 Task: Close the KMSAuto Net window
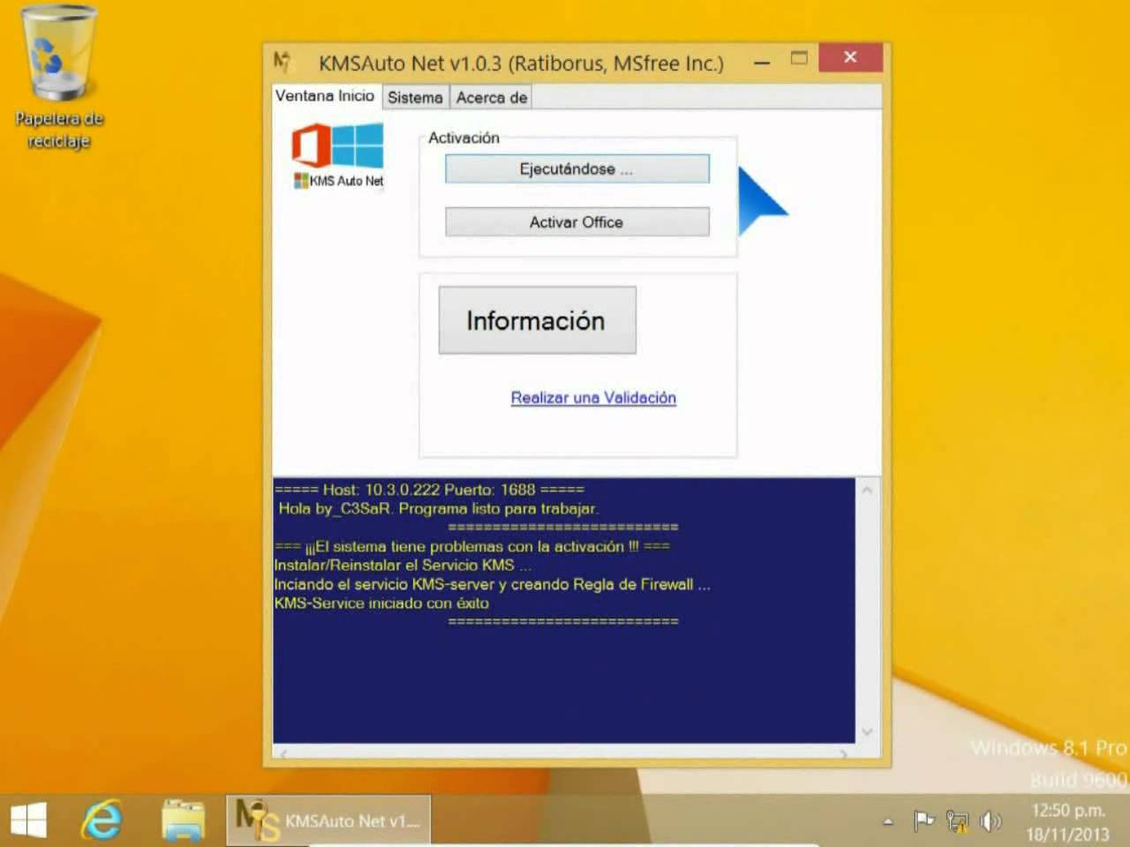click(850, 57)
